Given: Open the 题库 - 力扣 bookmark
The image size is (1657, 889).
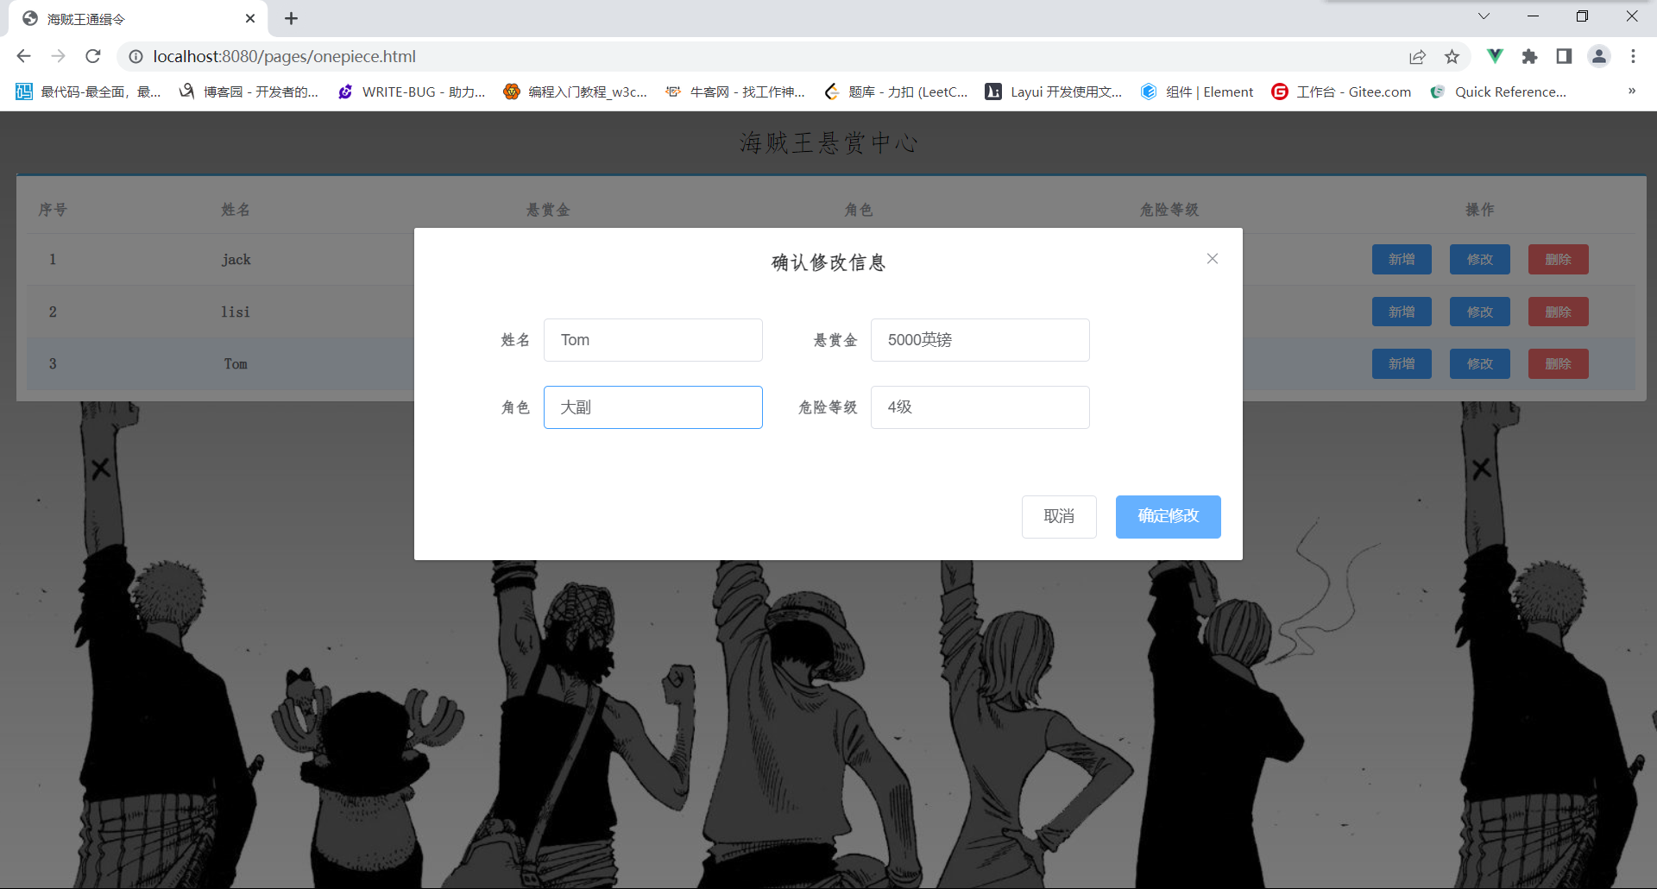Looking at the screenshot, I should 896,91.
